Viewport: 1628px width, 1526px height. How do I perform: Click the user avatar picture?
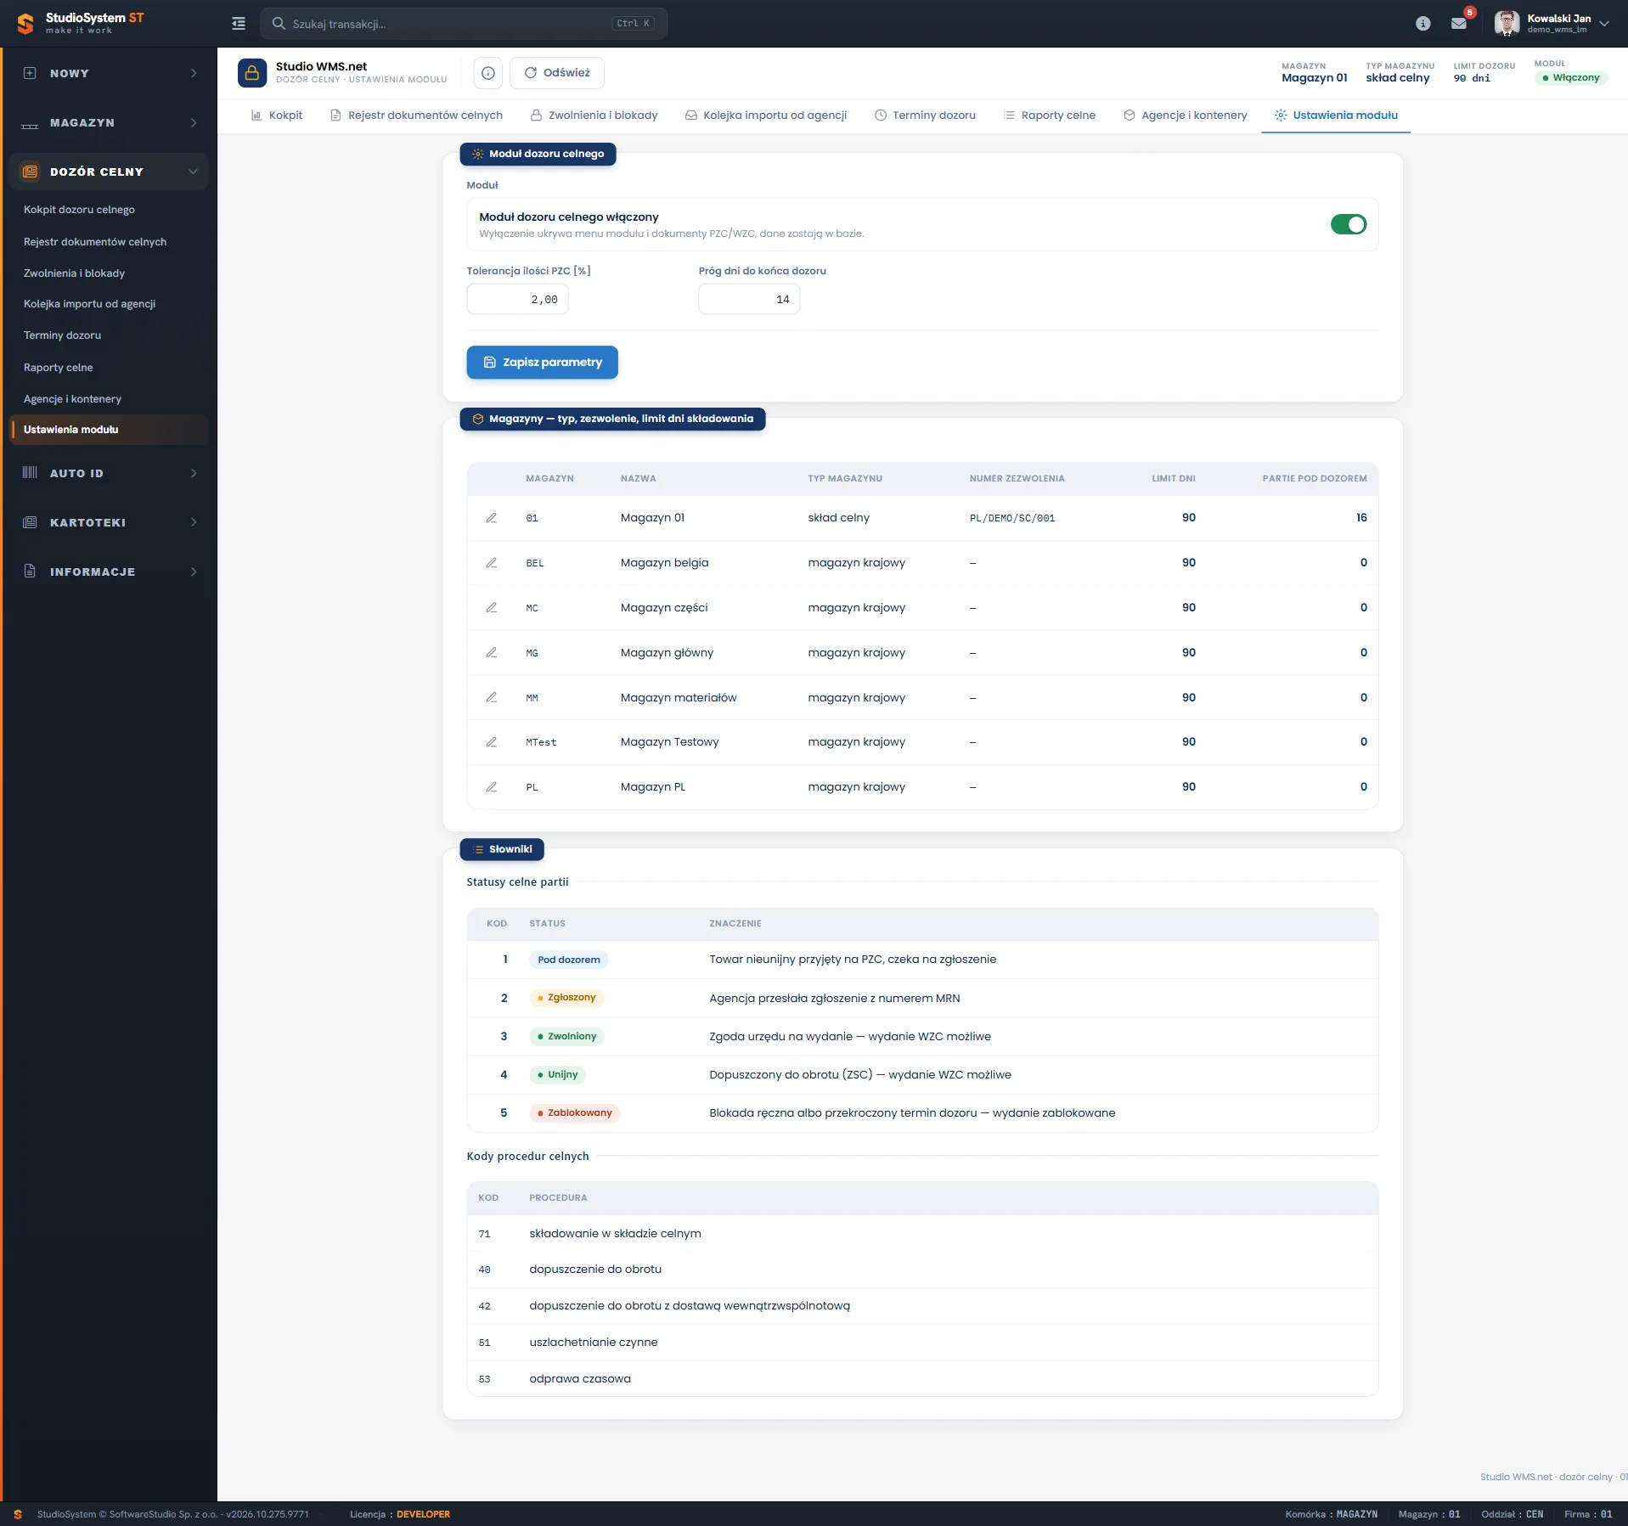coord(1507,24)
